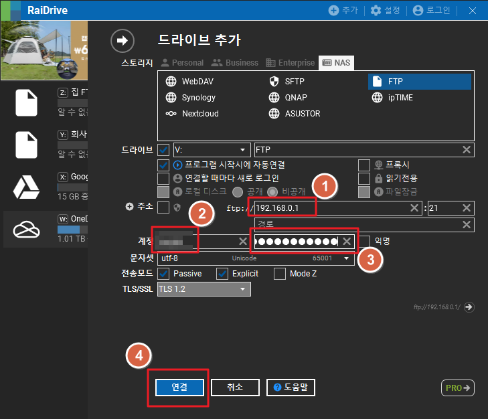
Task: Toggle 연결할 때마다 새로 로그인 checkbox
Action: [x=163, y=178]
